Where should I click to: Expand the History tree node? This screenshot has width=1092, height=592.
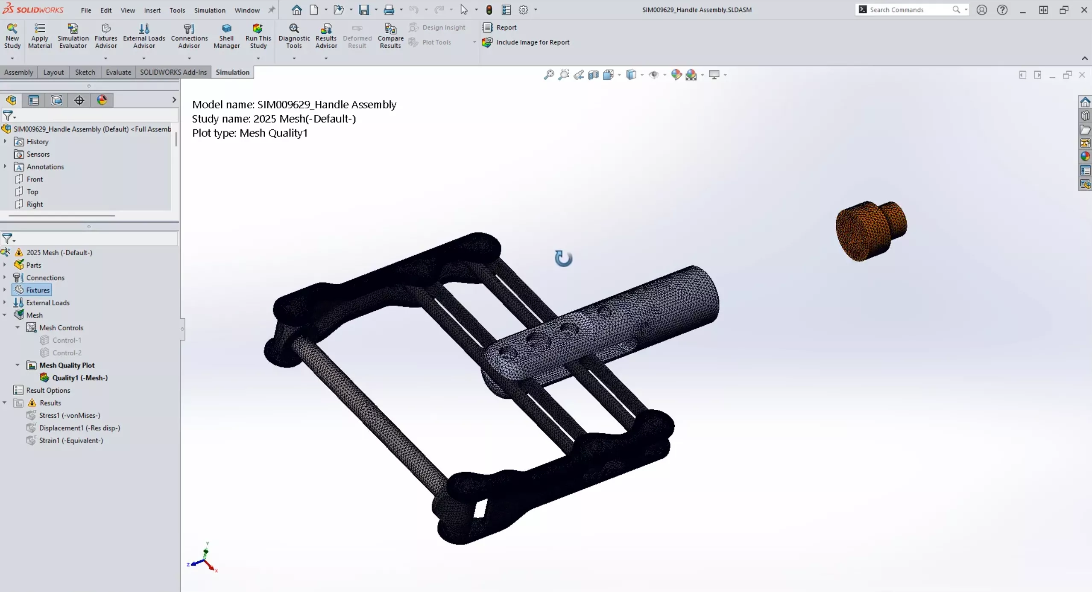pyautogui.click(x=5, y=142)
